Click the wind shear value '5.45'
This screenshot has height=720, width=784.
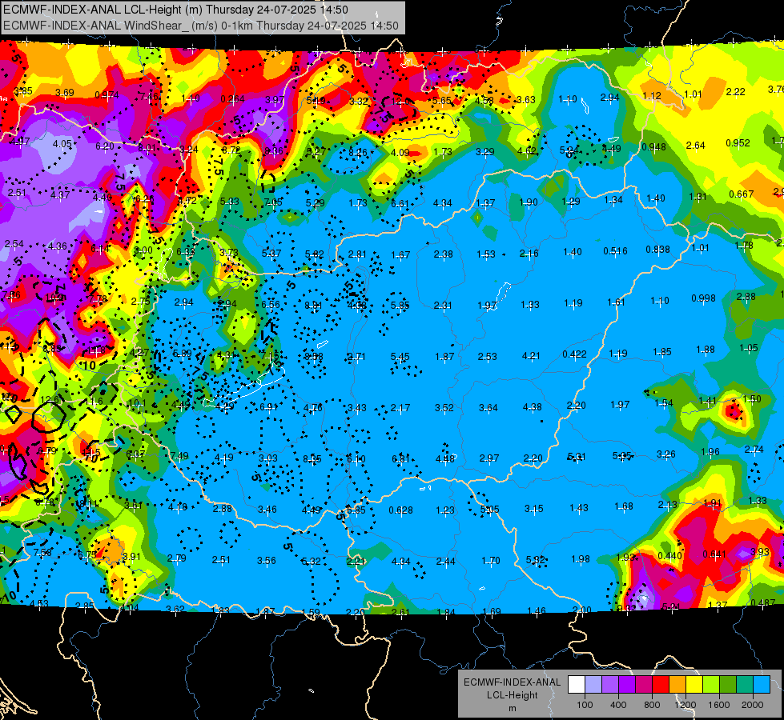click(400, 356)
